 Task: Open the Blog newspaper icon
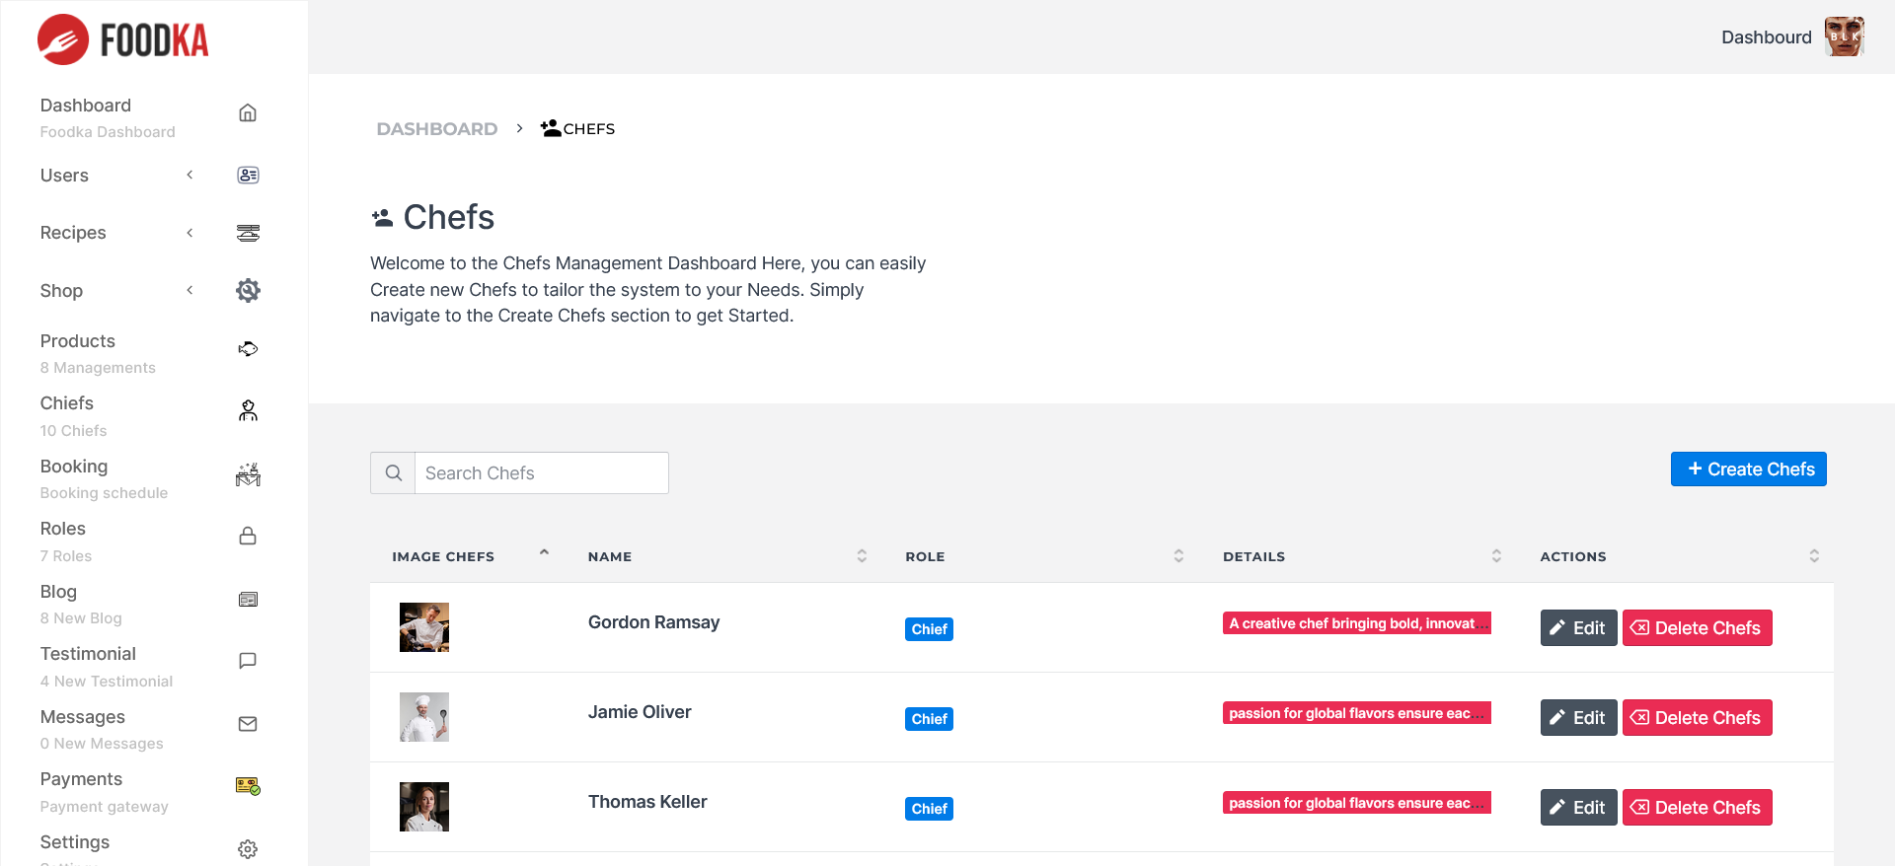click(248, 600)
